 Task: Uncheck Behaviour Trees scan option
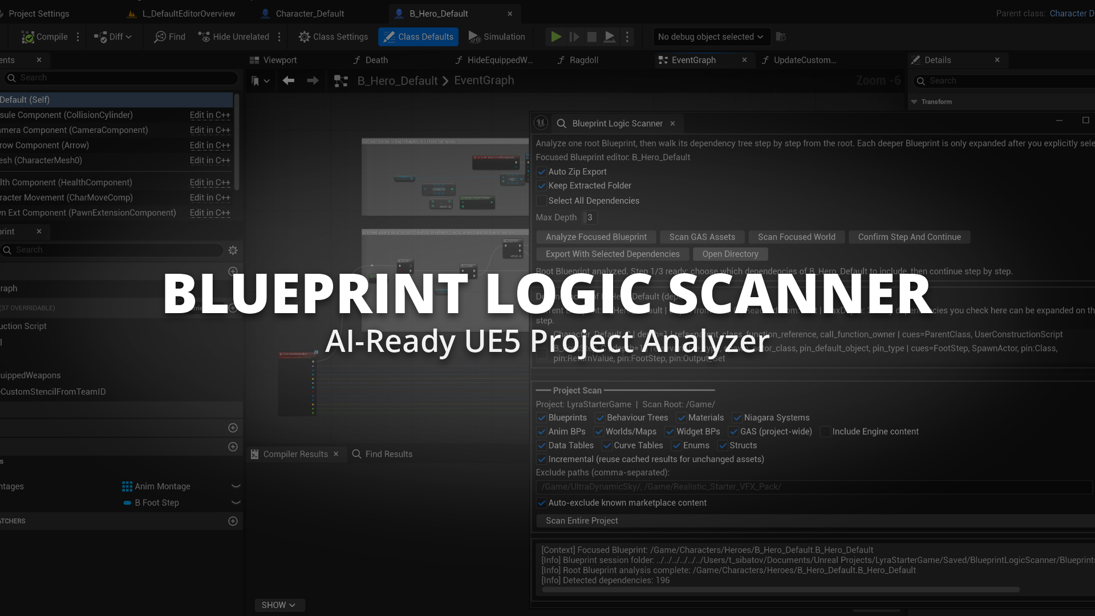(x=600, y=418)
